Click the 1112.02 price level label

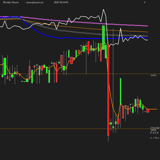[x=155, y=128]
